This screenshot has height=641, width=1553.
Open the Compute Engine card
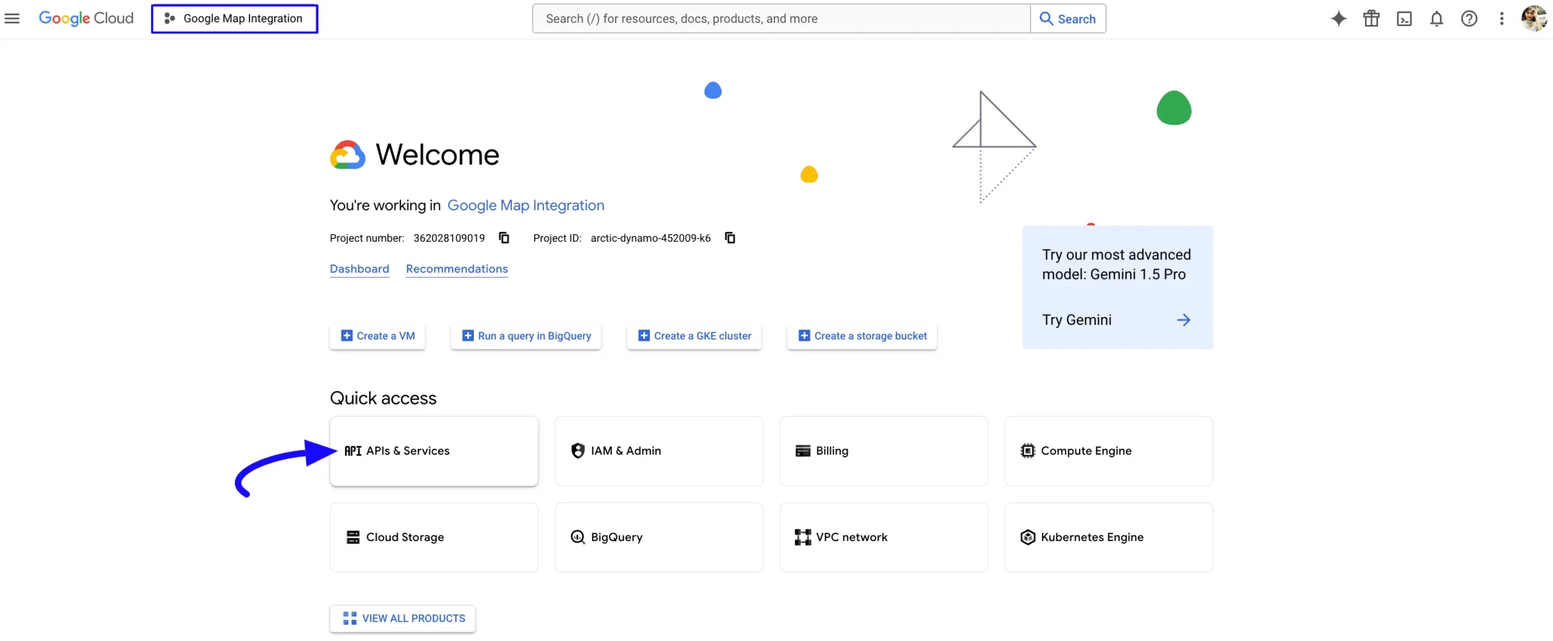[1109, 451]
